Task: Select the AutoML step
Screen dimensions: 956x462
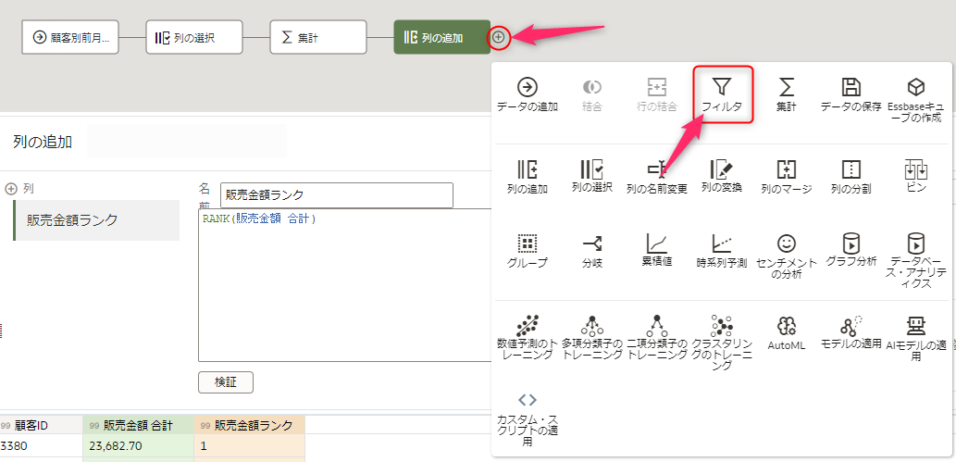Action: click(x=787, y=332)
